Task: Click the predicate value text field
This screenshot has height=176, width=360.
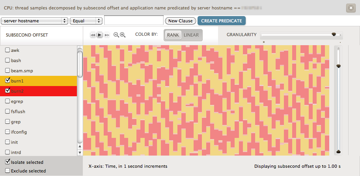Action: 134,20
